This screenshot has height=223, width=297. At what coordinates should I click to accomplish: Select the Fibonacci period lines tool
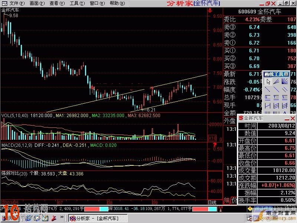(276, 112)
